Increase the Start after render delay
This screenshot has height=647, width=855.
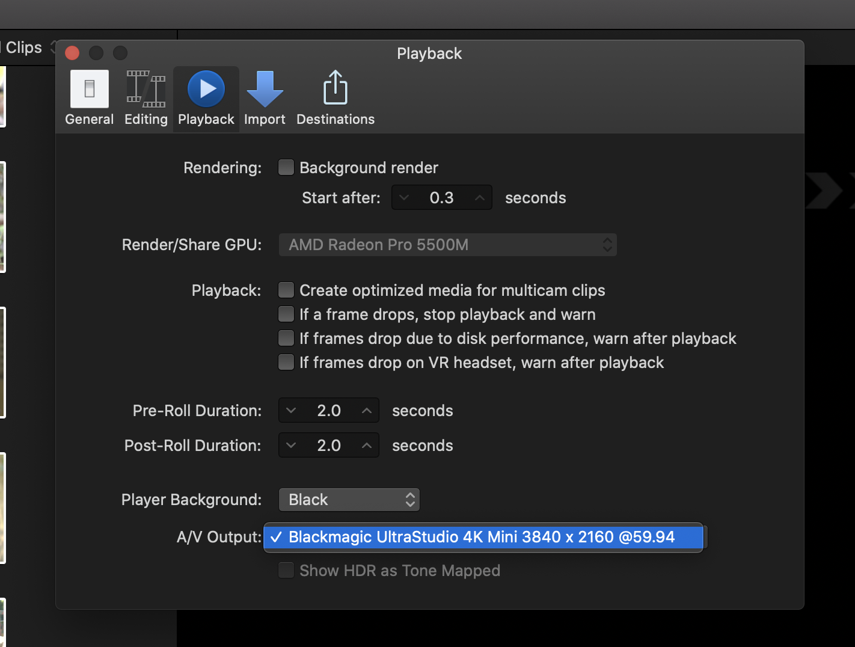479,198
